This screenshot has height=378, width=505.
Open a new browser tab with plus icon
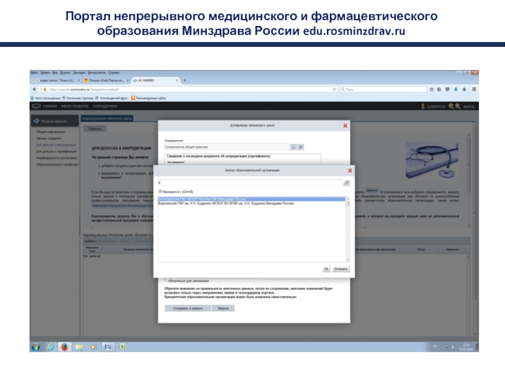pyautogui.click(x=184, y=81)
